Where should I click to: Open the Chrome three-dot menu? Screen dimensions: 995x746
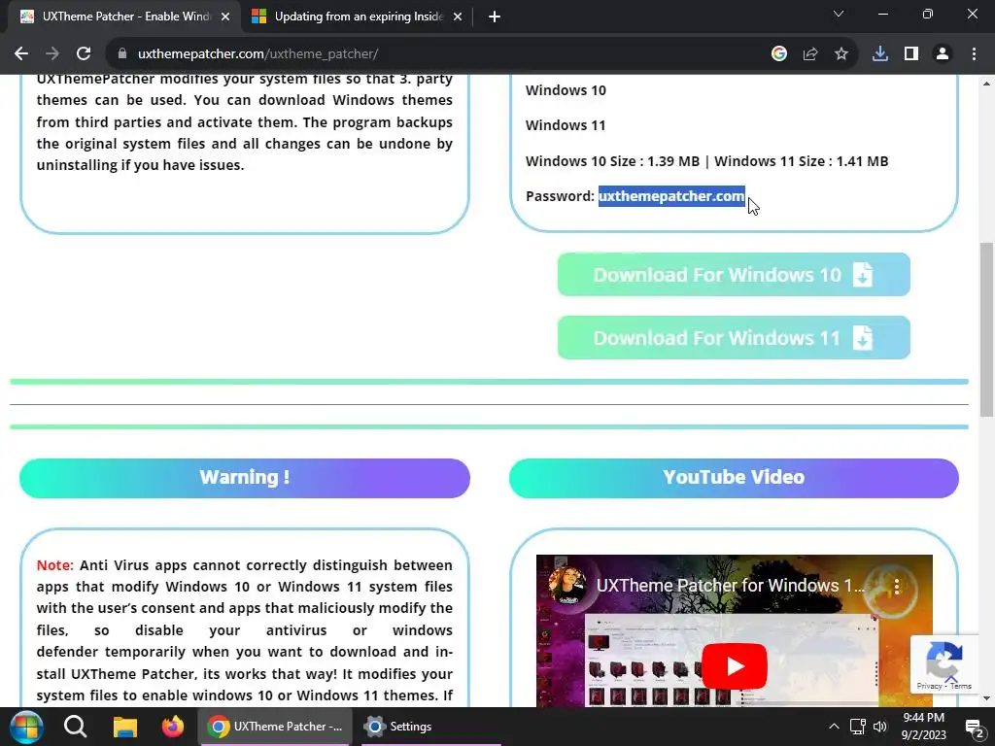click(x=974, y=54)
